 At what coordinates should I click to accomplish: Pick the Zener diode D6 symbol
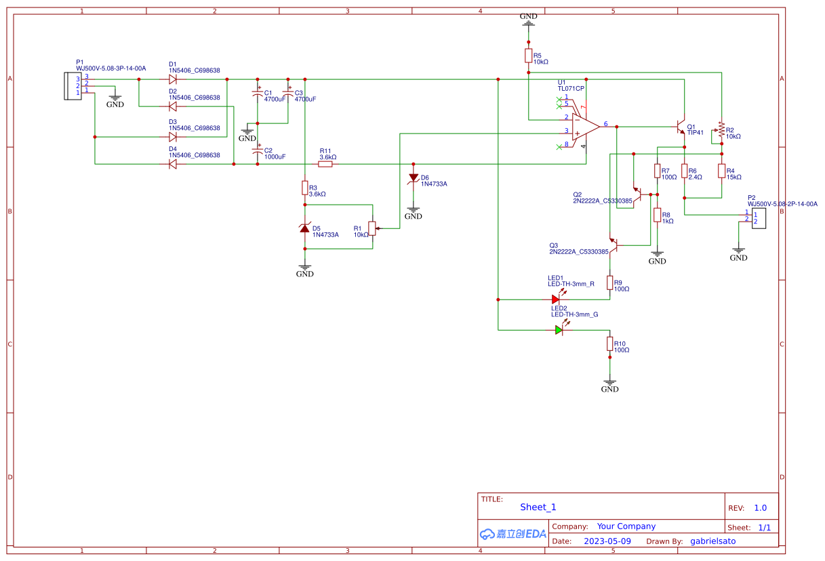click(x=414, y=178)
